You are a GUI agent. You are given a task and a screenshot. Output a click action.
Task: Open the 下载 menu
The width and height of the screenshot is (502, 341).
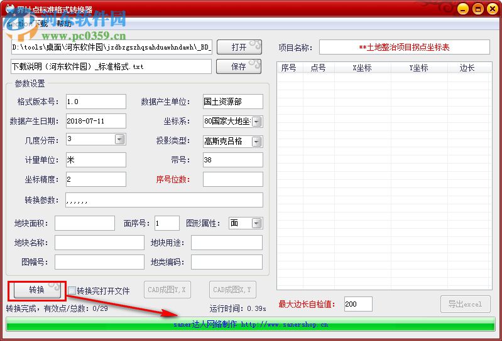pyautogui.click(x=41, y=24)
